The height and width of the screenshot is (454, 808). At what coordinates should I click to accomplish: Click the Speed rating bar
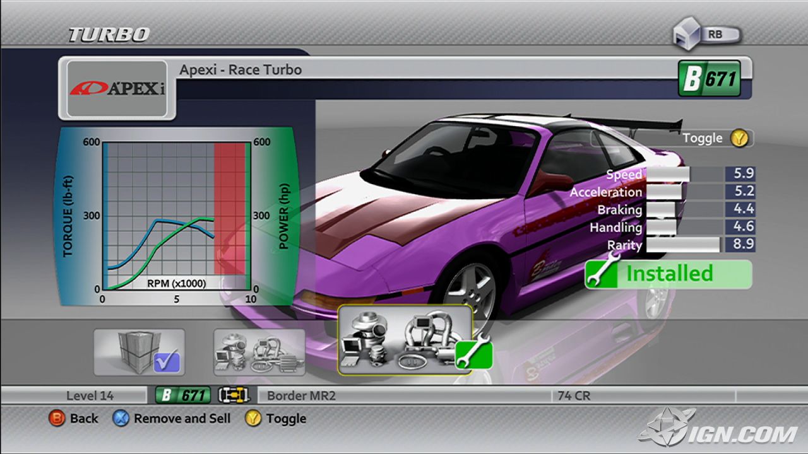[x=685, y=174]
